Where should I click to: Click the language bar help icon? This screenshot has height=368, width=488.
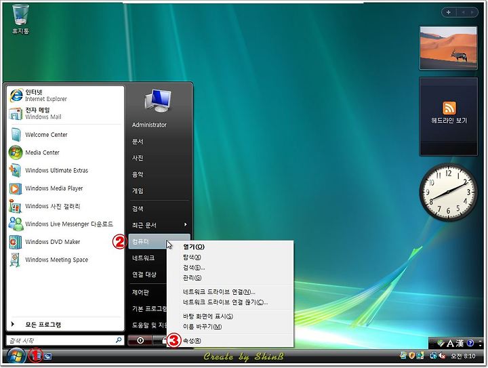tap(470, 343)
